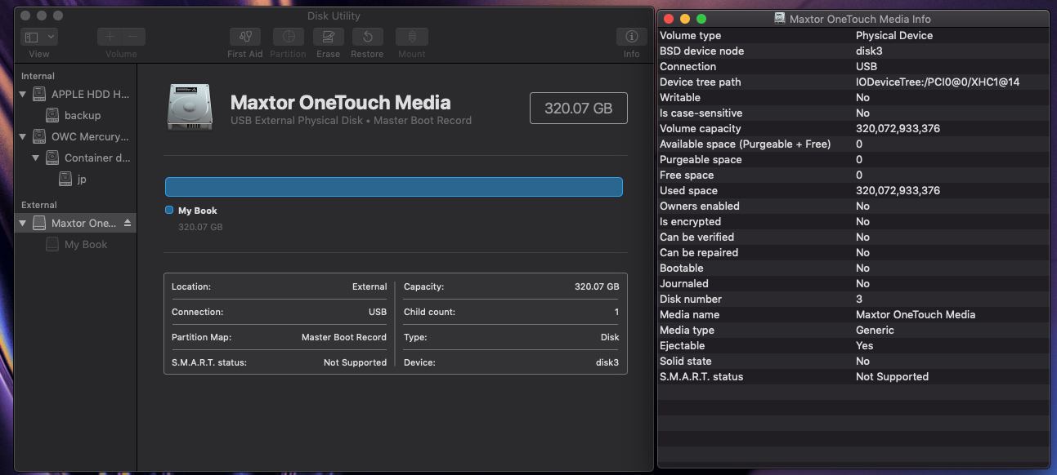1057x475 pixels.
Task: Click the Bootable row in Info window
Action: tap(853, 268)
